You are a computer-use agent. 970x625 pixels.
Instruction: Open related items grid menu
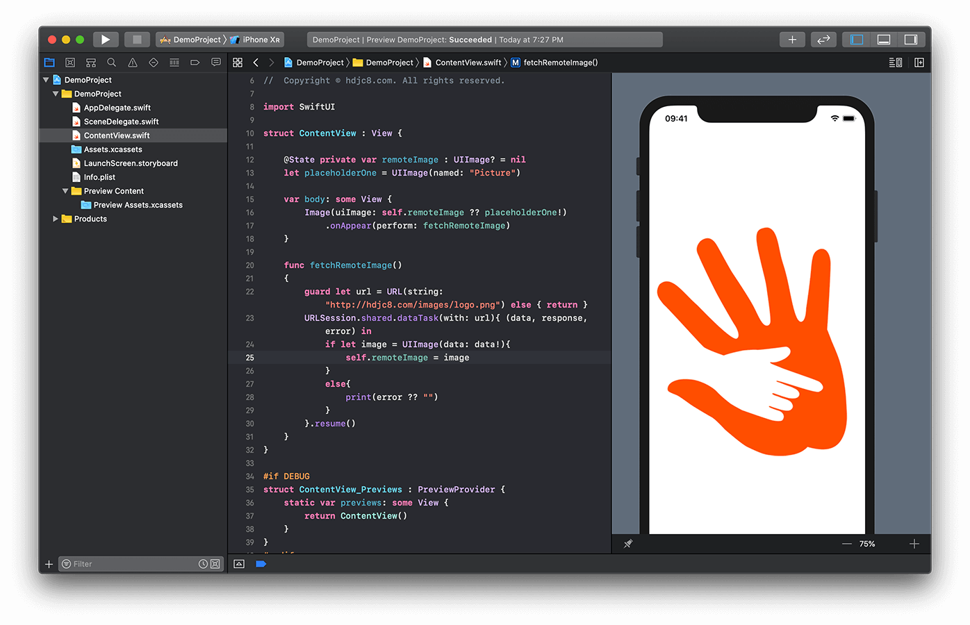(238, 62)
